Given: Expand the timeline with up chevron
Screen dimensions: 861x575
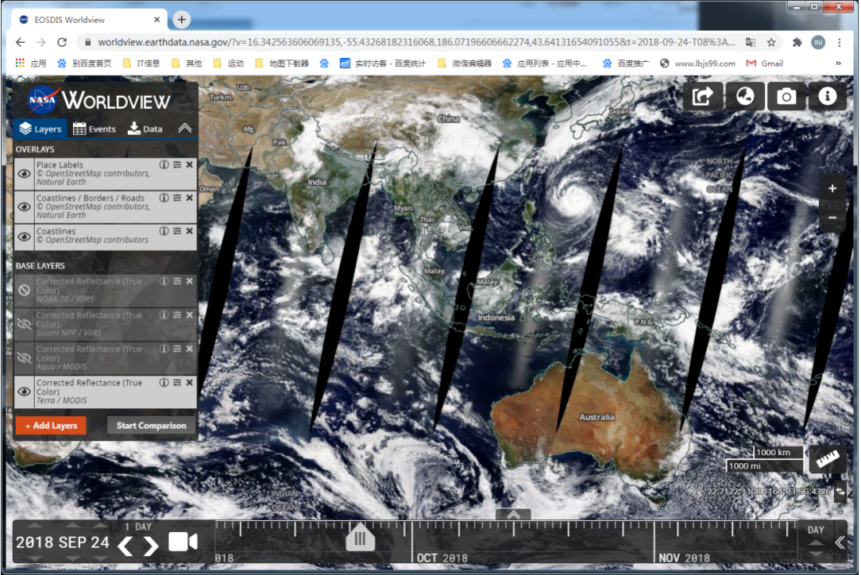Looking at the screenshot, I should 513,515.
